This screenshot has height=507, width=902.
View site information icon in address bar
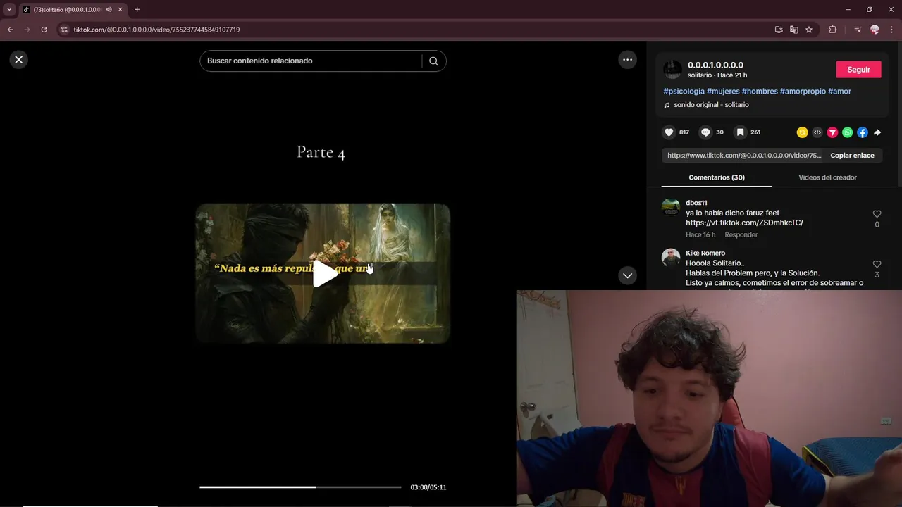click(64, 30)
